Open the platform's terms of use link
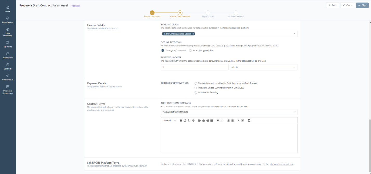 click(281, 164)
